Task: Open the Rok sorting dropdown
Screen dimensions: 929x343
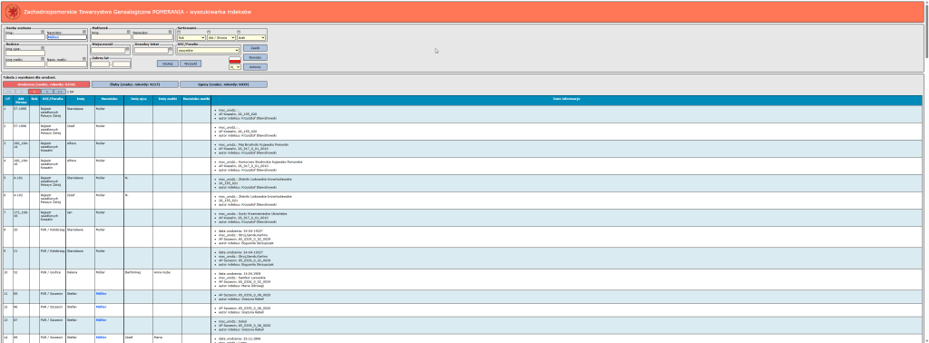Action: [191, 37]
